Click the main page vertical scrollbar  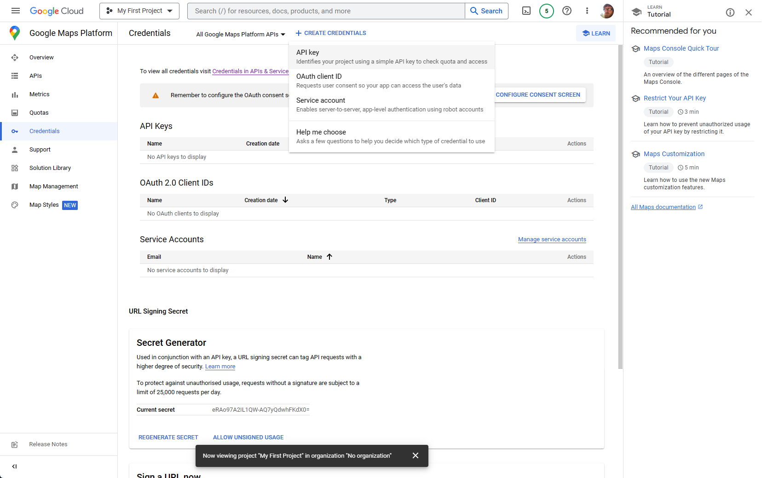(x=620, y=207)
